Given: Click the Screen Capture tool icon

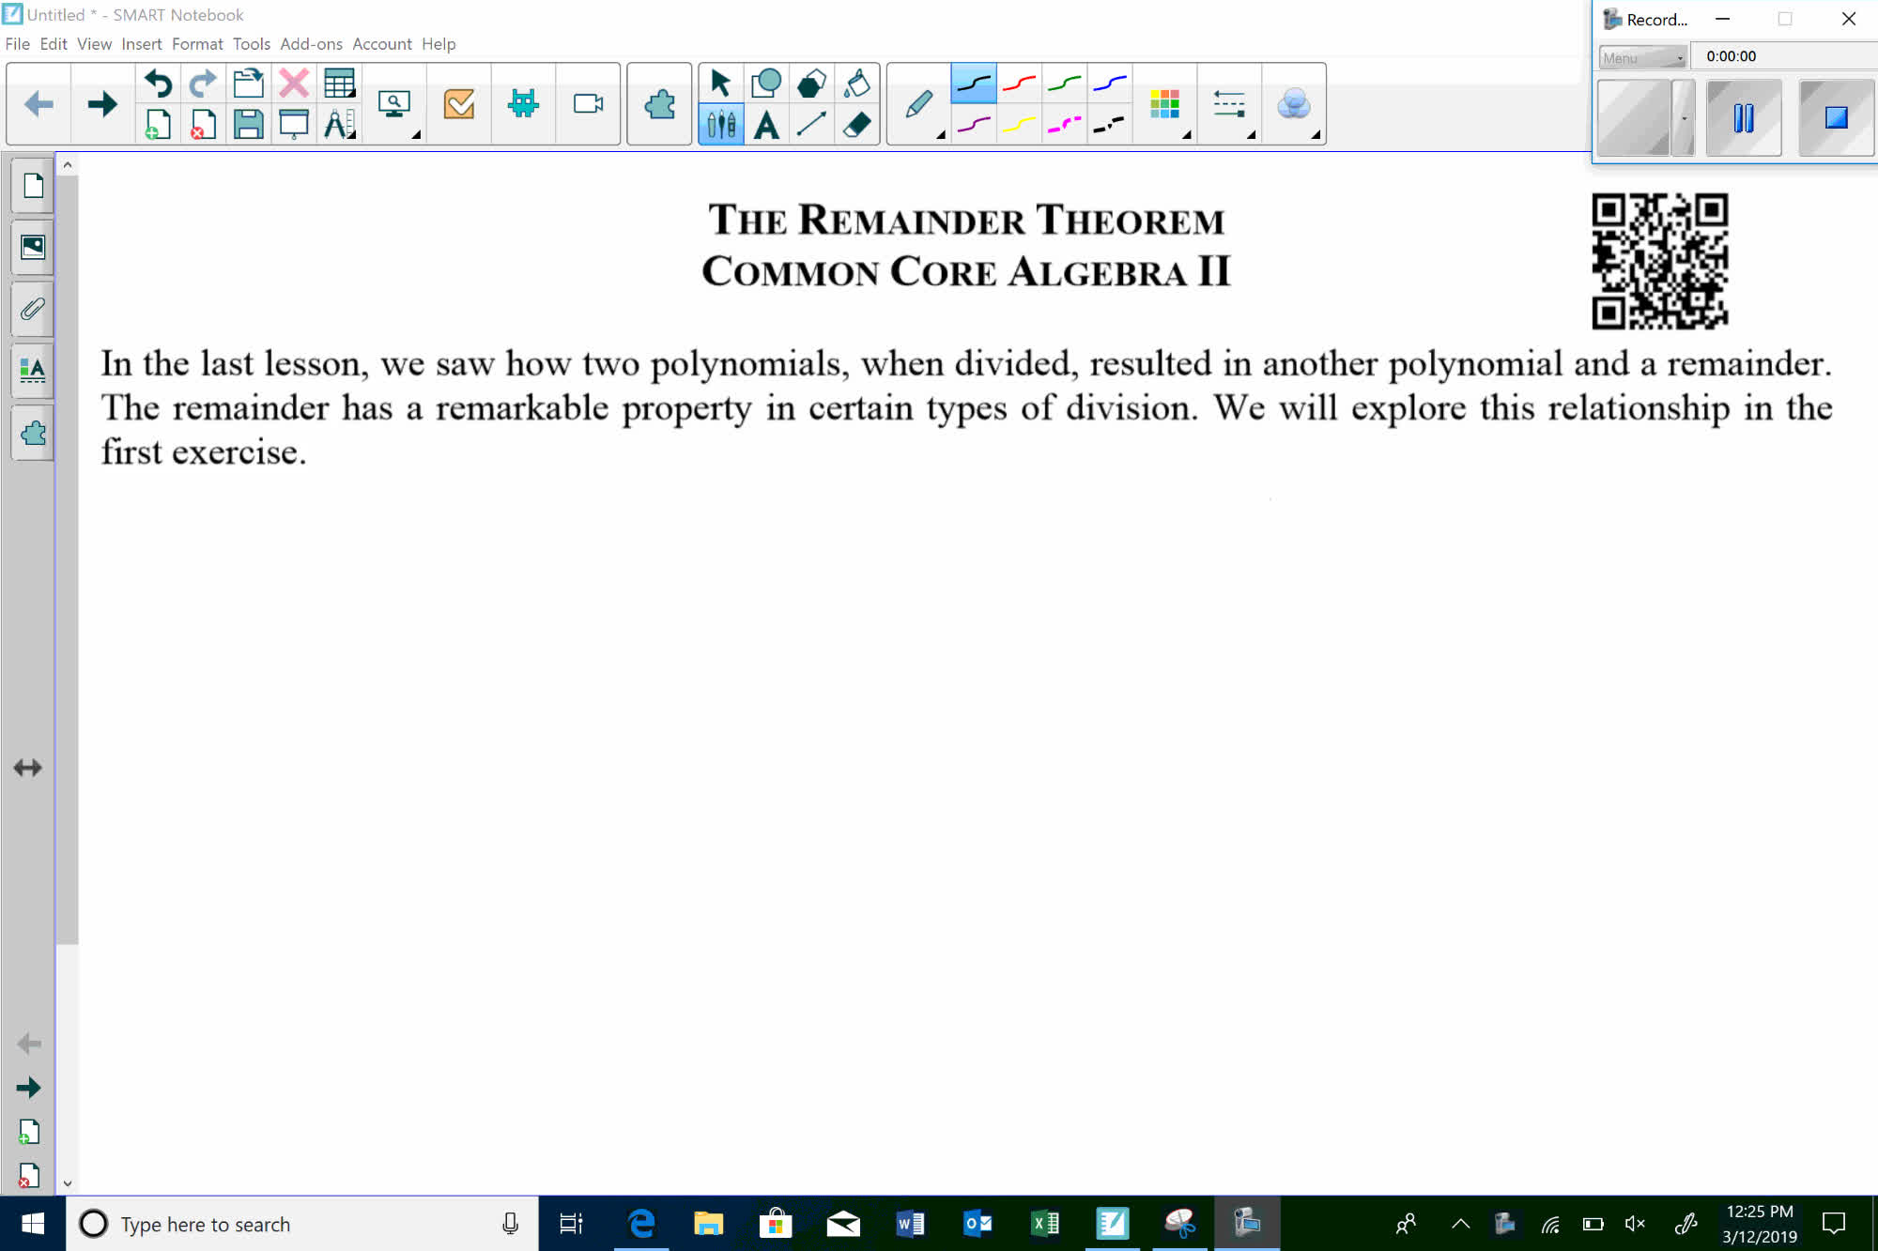Looking at the screenshot, I should pyautogui.click(x=395, y=103).
